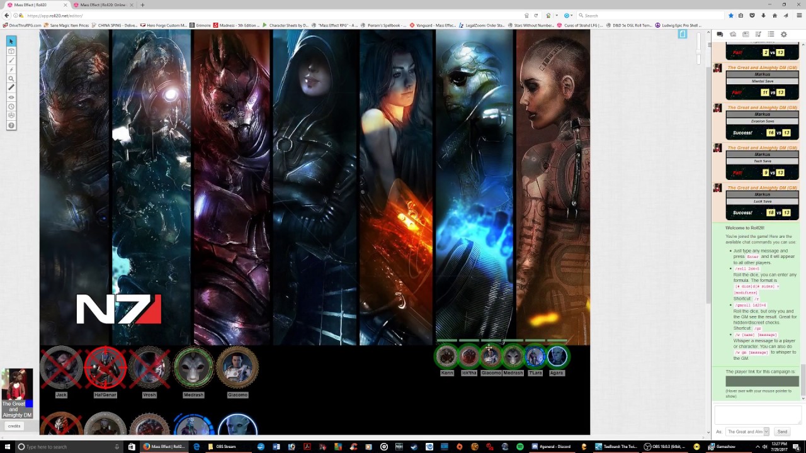The image size is (806, 453).
Task: Select the Jack token
Action: click(61, 367)
